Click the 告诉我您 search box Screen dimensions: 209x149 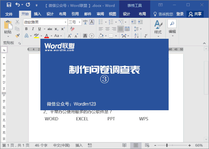tap(163, 14)
